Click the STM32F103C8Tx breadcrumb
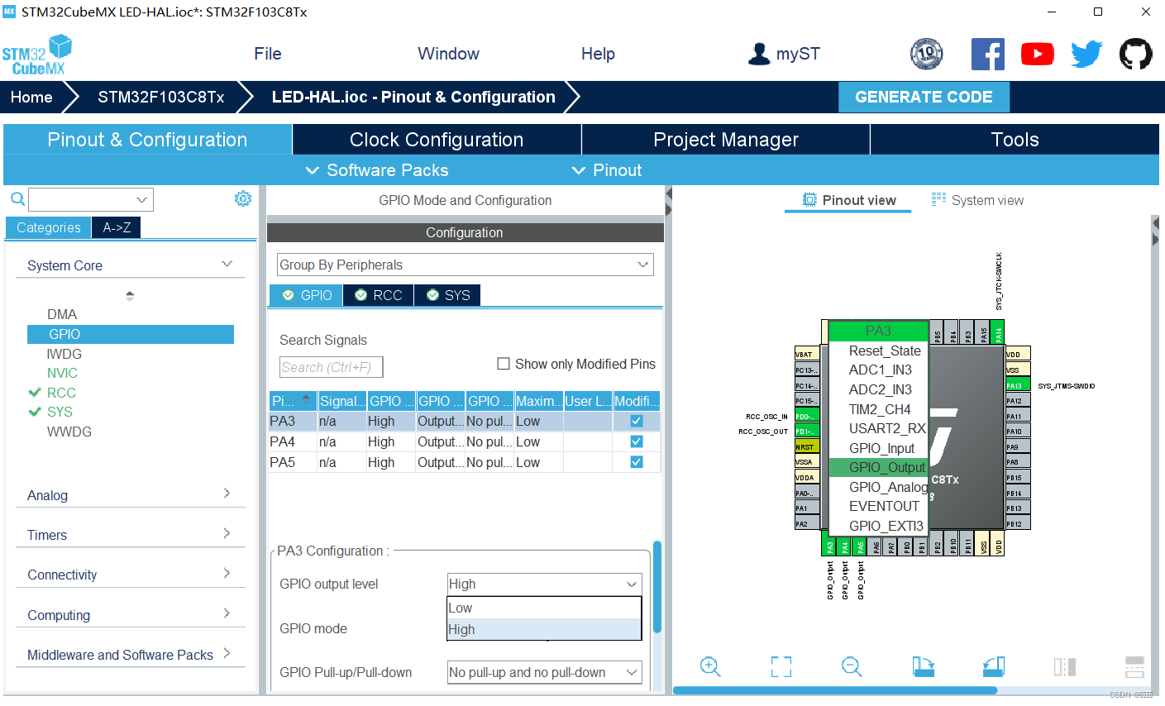1165x706 pixels. point(161,97)
